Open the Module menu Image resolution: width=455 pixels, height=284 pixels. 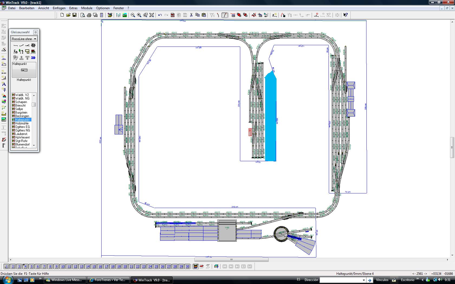point(87,8)
